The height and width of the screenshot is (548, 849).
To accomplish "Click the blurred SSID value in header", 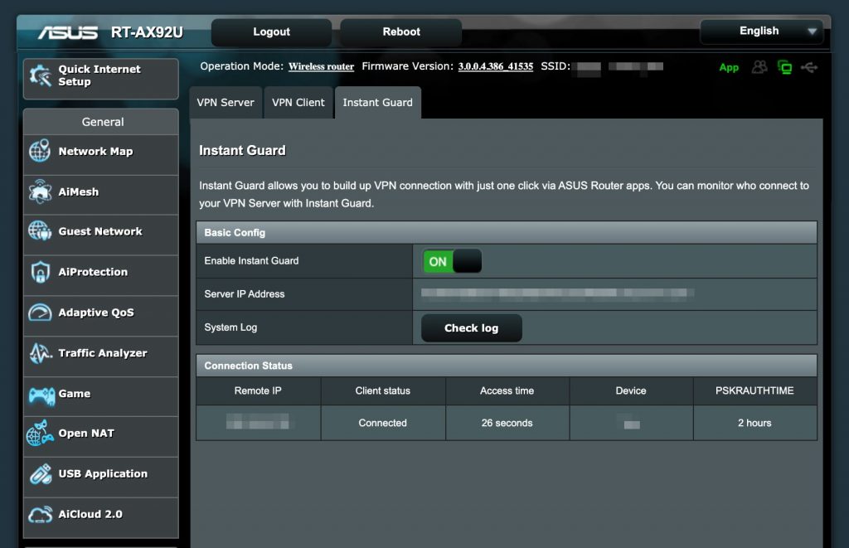I will (x=619, y=68).
